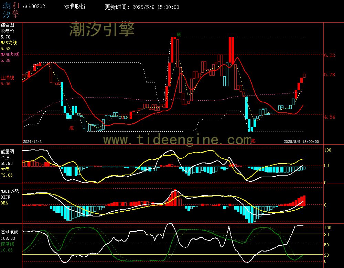The image size is (344, 268).
Task: Click the 大盘 value 72.86
Action: (x=7, y=175)
